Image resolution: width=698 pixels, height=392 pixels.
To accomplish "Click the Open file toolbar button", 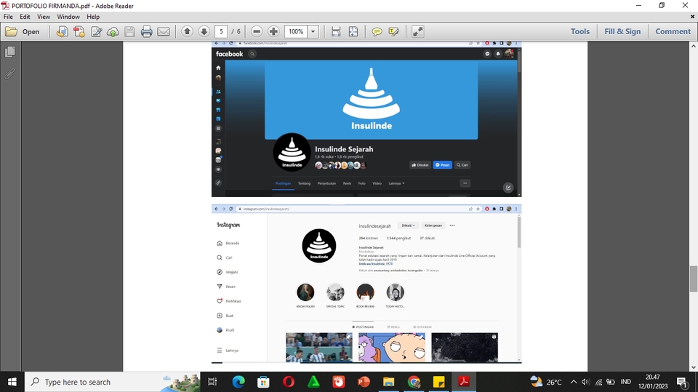I will [x=23, y=31].
